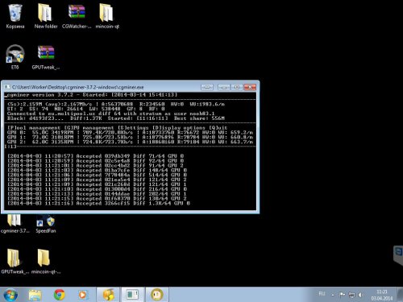Show hidden tray icons arrow

333,295
